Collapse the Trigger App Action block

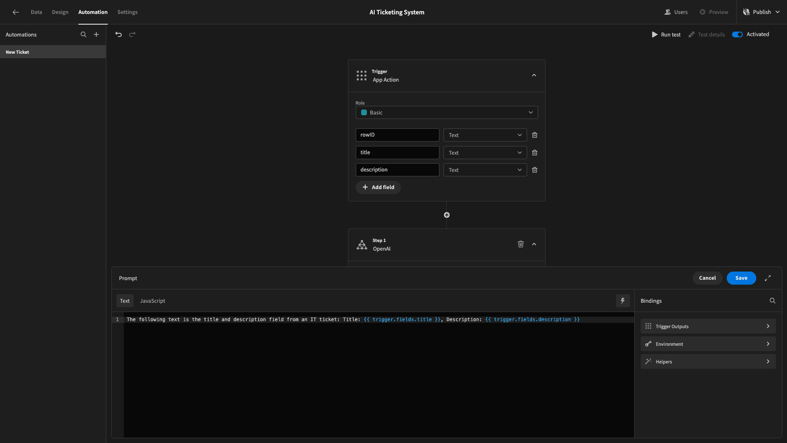pyautogui.click(x=534, y=75)
